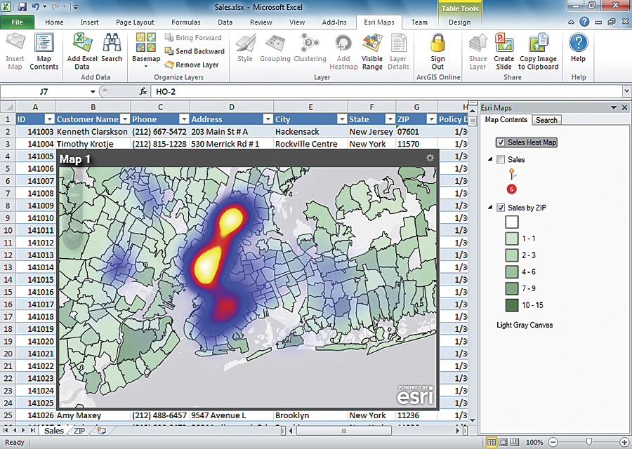
Task: Open the Page Layout ribbon tab
Action: [x=132, y=22]
